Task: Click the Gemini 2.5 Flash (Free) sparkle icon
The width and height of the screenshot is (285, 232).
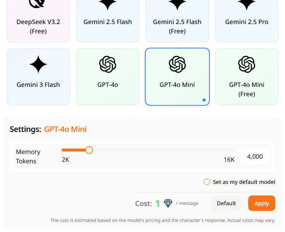Action: tap(177, 3)
